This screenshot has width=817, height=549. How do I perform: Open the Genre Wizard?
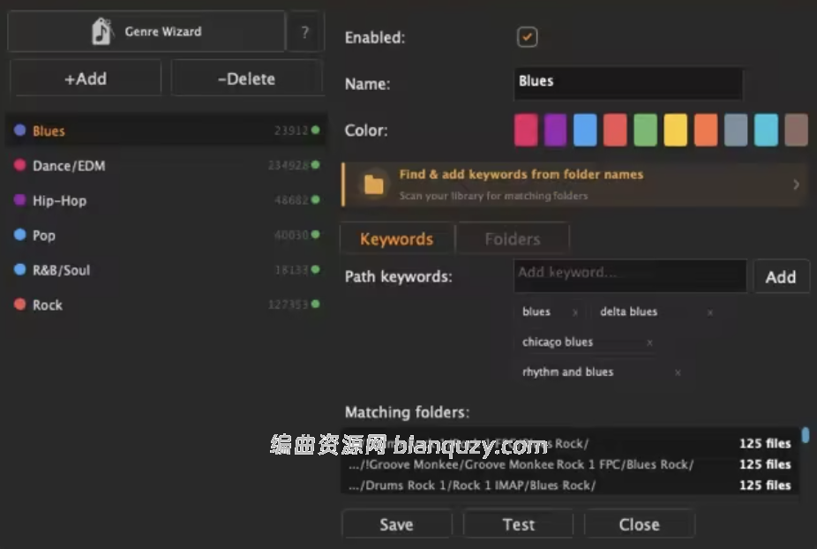point(146,31)
